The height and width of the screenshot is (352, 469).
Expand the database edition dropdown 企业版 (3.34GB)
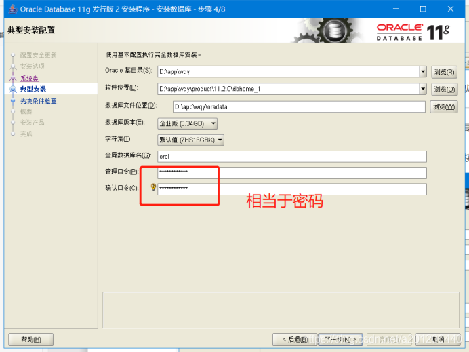pyautogui.click(x=187, y=123)
